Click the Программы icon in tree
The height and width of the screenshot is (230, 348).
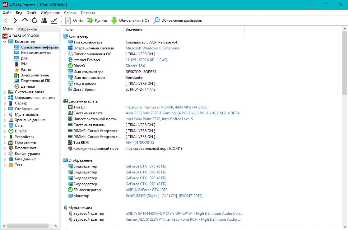pyautogui.click(x=11, y=142)
